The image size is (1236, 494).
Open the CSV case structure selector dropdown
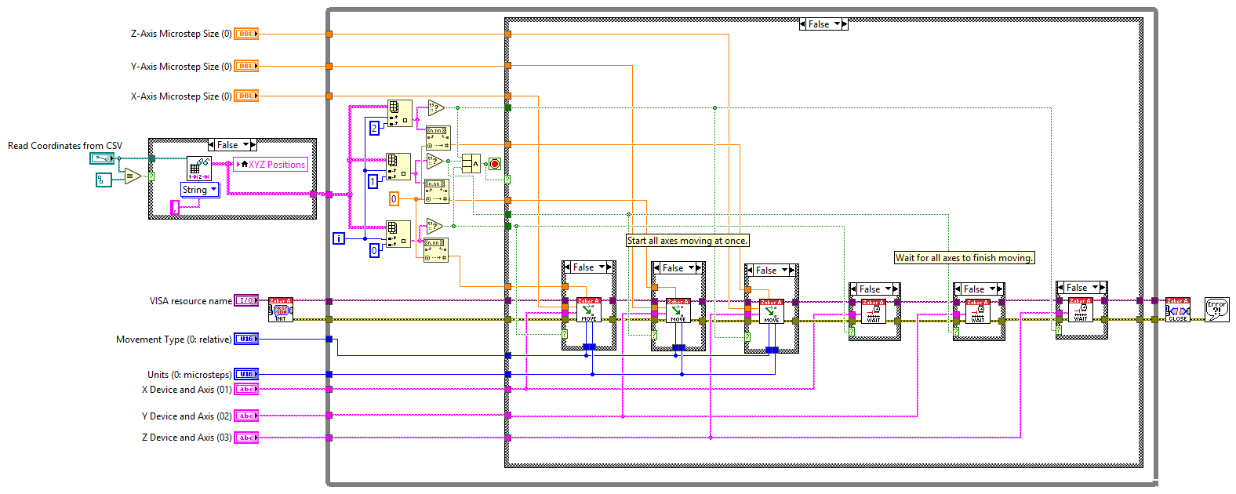point(246,145)
